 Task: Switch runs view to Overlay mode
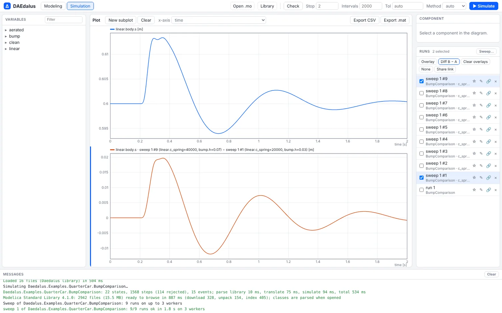point(428,62)
